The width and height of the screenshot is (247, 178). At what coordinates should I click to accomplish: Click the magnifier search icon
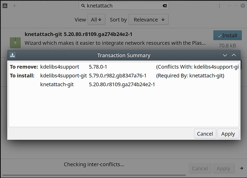point(83,6)
